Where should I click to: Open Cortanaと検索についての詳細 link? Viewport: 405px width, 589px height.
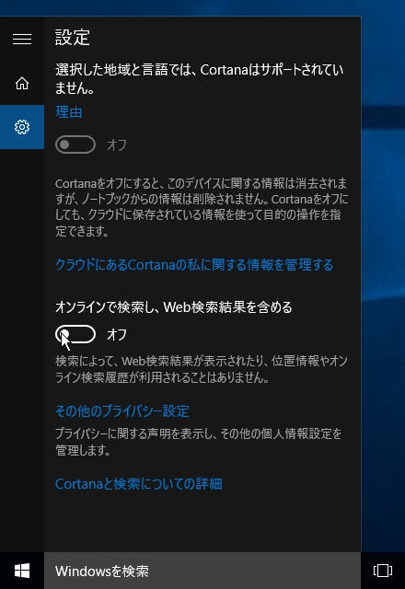pyautogui.click(x=138, y=484)
